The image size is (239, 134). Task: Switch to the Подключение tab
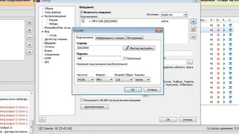(x=85, y=38)
